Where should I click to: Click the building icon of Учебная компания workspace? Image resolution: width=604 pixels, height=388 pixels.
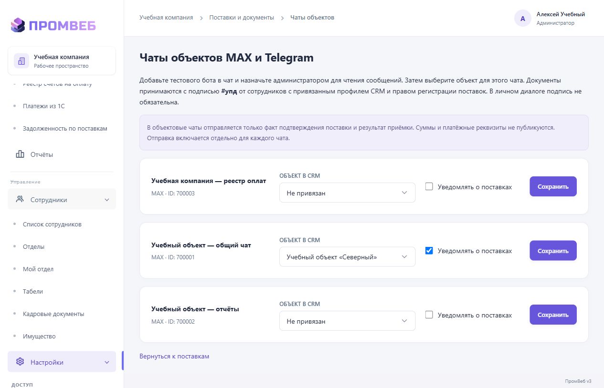(21, 61)
